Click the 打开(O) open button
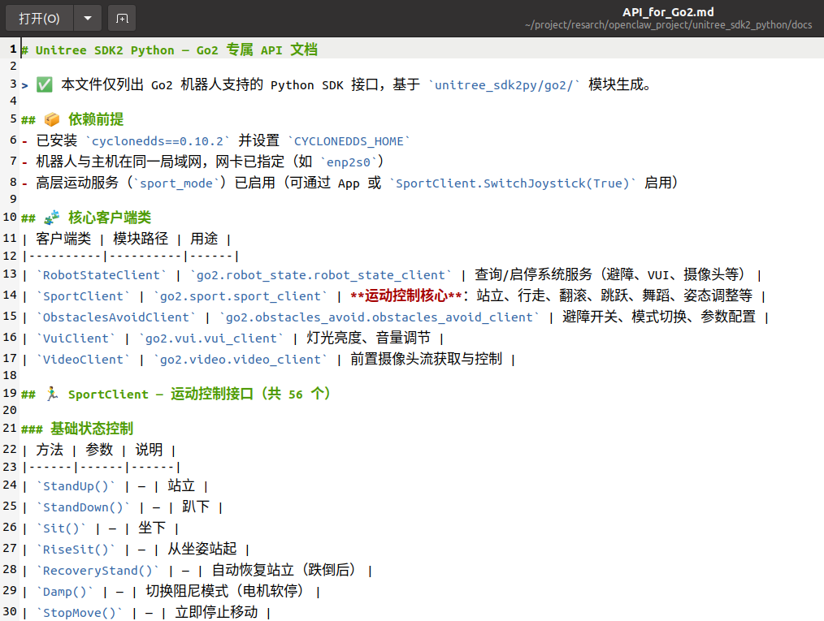Screen dimensions: 824x621 (x=40, y=19)
